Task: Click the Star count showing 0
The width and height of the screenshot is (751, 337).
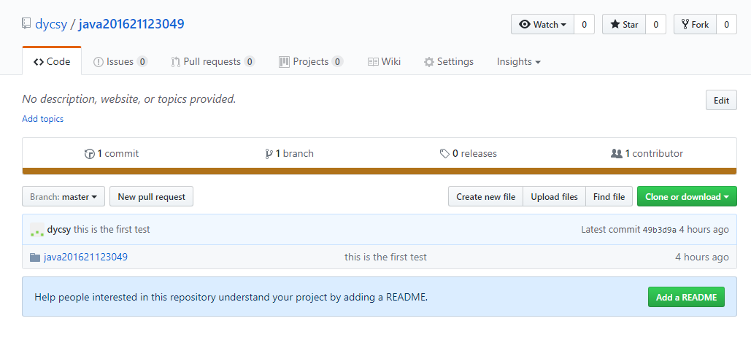Action: (655, 24)
